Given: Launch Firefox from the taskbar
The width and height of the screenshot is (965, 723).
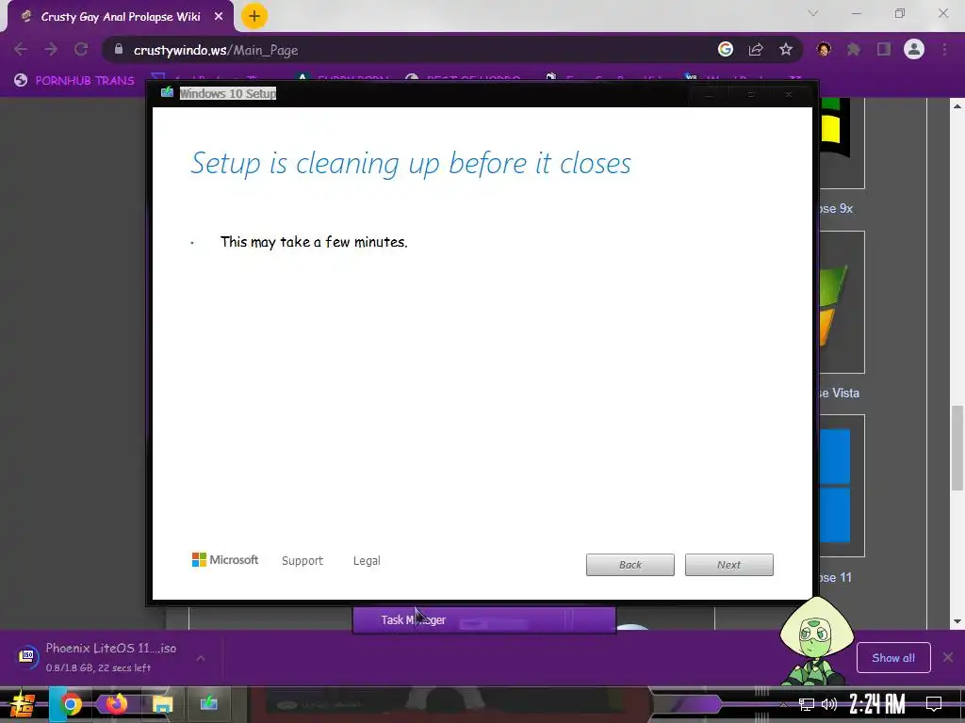Looking at the screenshot, I should (116, 703).
